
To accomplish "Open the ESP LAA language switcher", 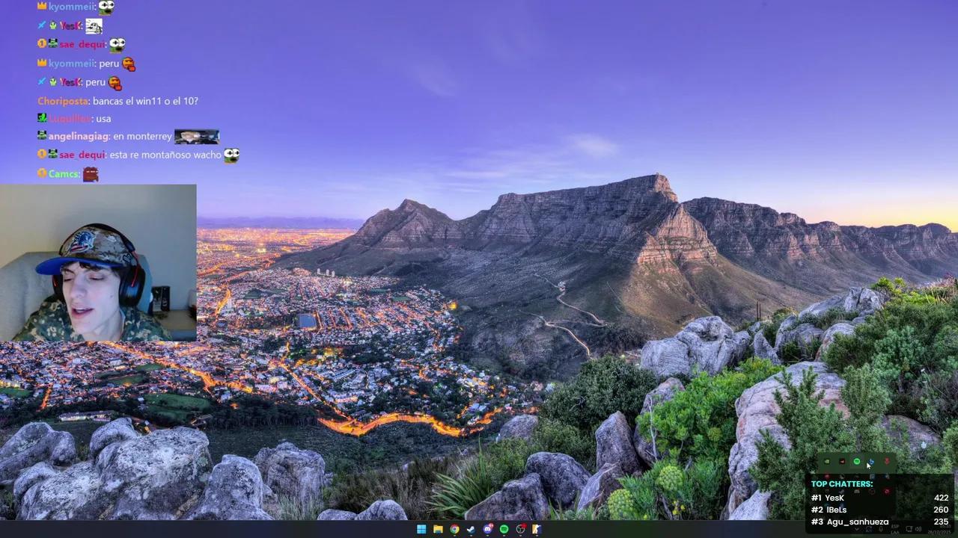I will [x=895, y=529].
